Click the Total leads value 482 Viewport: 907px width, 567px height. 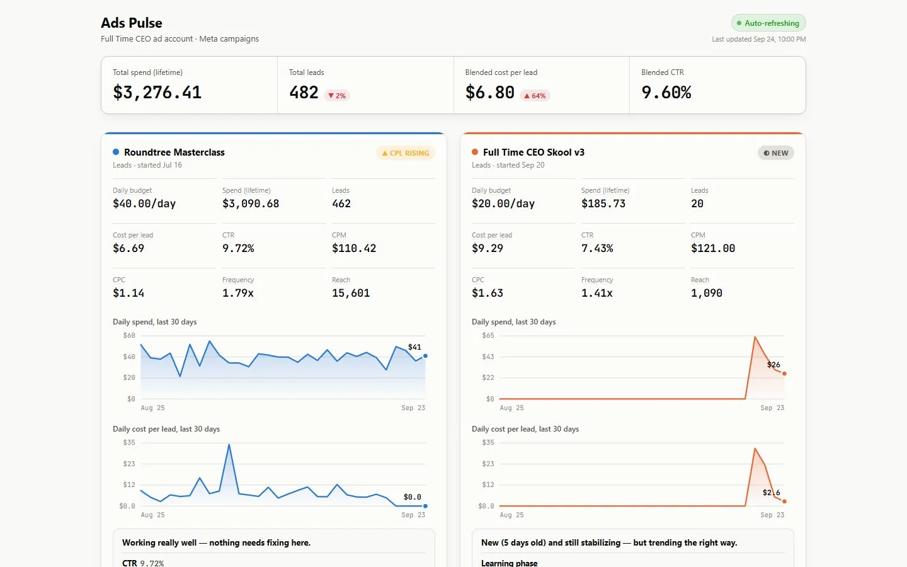pyautogui.click(x=304, y=93)
